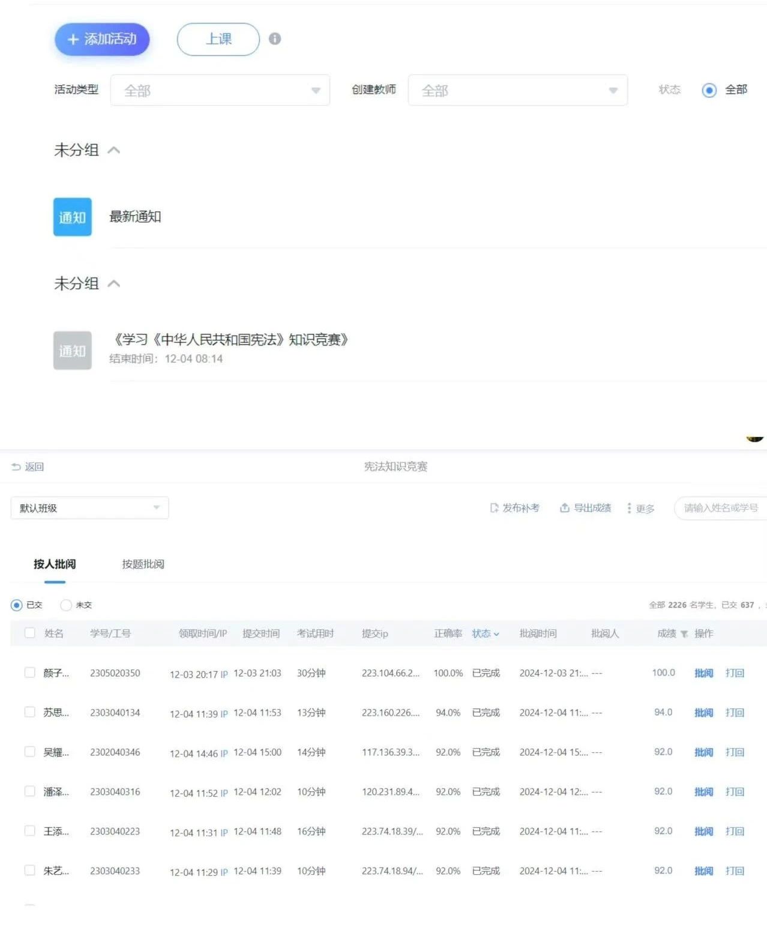Image resolution: width=767 pixels, height=948 pixels.
Task: Open the 活动类型 dropdown
Action: click(x=220, y=91)
